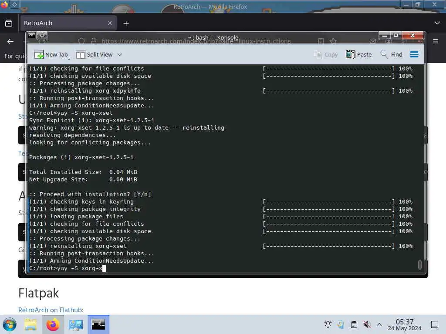Click the KDE Connect-style tray icon
The width and height of the screenshot is (446, 334).
pyautogui.click(x=341, y=324)
